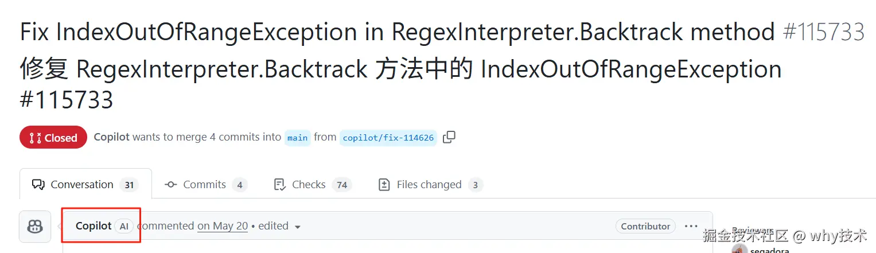Open the Commits tab
Viewport: 876px width, 253px height.
pyautogui.click(x=205, y=184)
